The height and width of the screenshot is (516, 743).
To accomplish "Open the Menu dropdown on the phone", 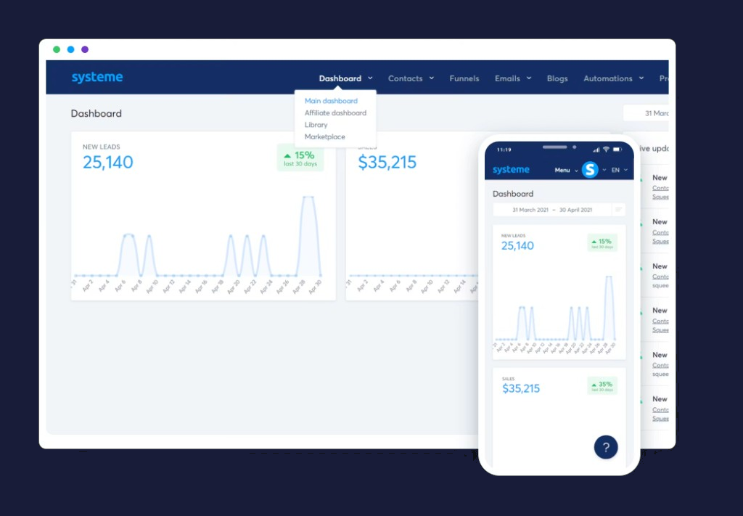I will click(x=566, y=170).
